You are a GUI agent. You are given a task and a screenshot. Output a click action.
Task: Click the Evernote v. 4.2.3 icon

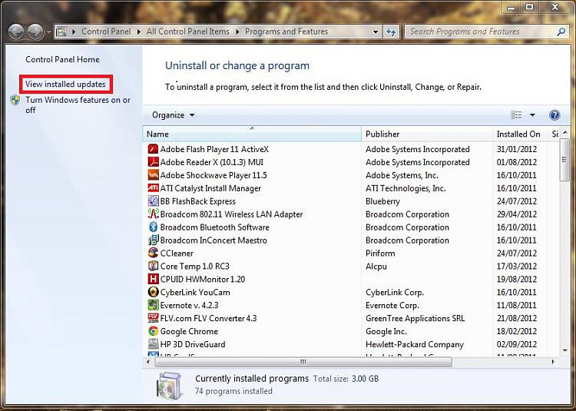tap(153, 305)
